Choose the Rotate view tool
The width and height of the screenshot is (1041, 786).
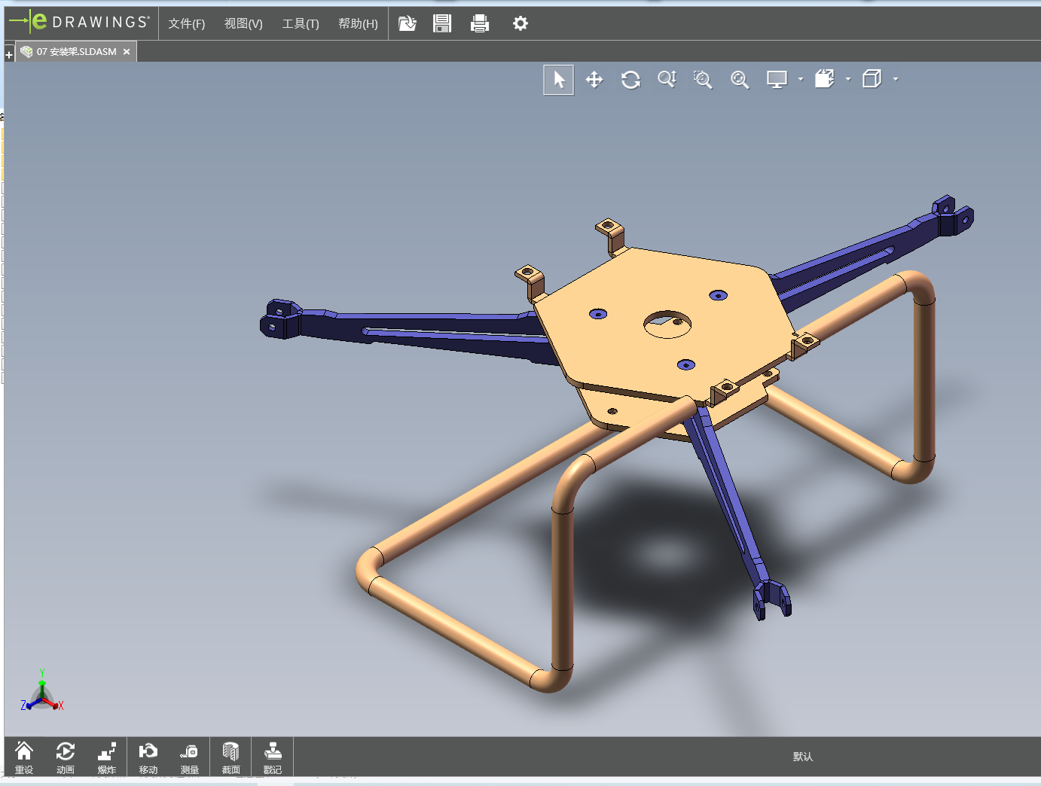pyautogui.click(x=630, y=80)
